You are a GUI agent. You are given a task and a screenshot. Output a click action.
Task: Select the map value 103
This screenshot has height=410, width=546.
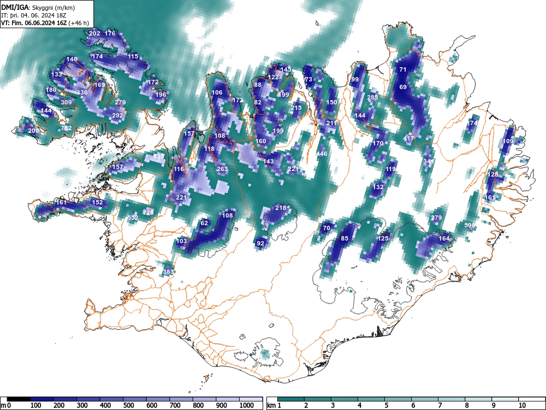181,241
